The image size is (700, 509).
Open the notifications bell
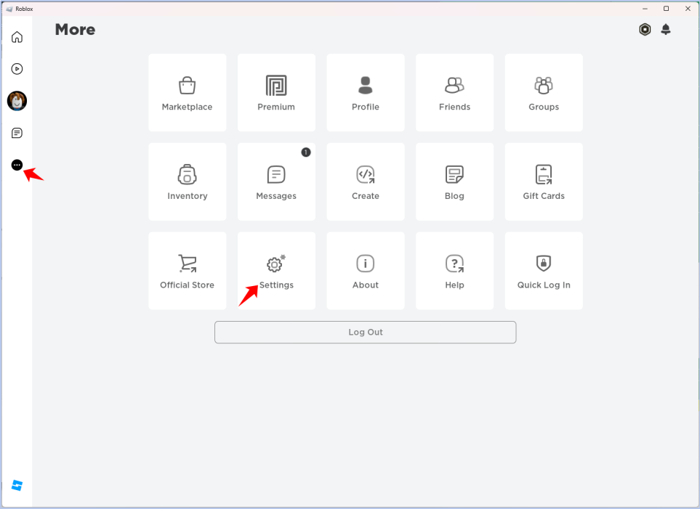pos(666,30)
